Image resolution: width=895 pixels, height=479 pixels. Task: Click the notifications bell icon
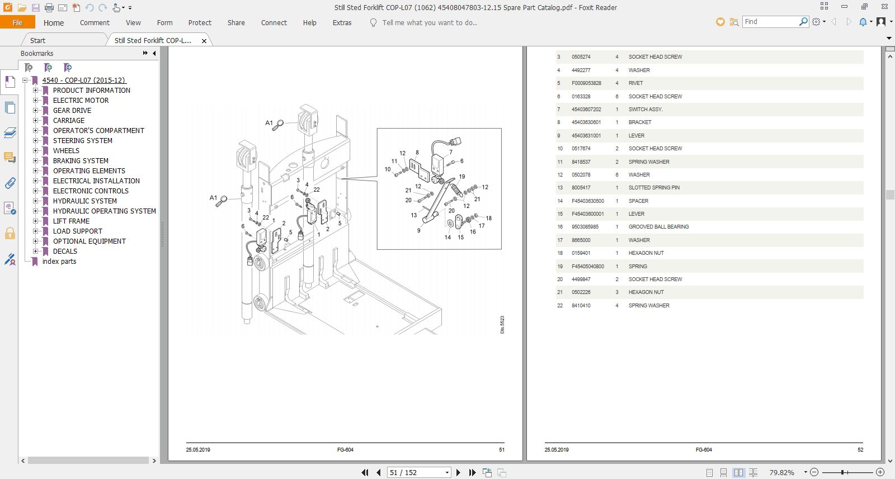[863, 22]
